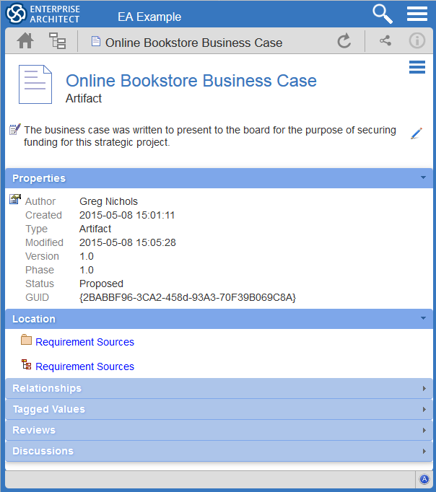Click the search magnifier icon

coord(382,14)
